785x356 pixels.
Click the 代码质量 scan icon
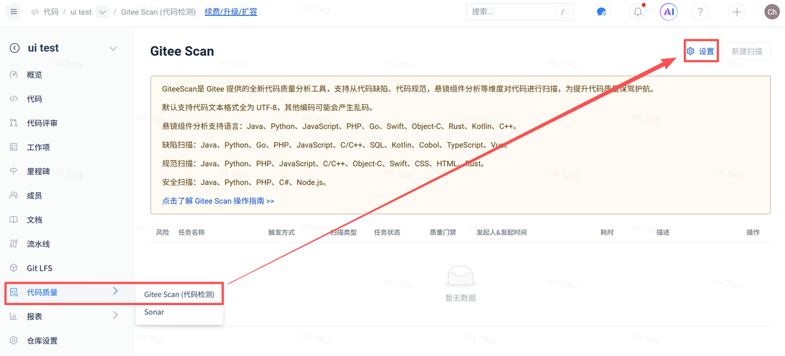(13, 292)
